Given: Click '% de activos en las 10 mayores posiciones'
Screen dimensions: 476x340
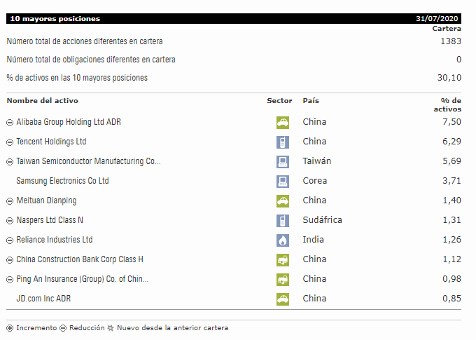Looking at the screenshot, I should pyautogui.click(x=77, y=78).
